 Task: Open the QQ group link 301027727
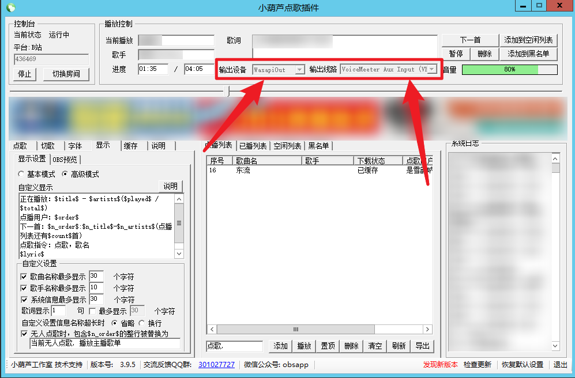[x=216, y=365]
